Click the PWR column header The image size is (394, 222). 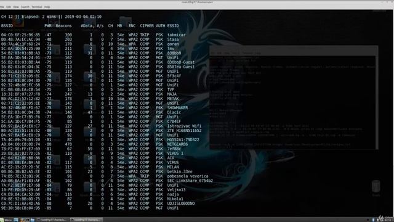48,26
